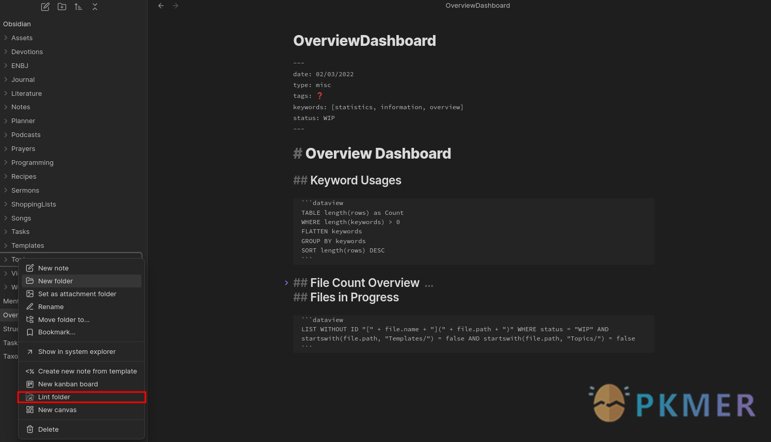The width and height of the screenshot is (771, 442).
Task: Click the new folder icon in sidebar toolbar
Action: click(62, 7)
